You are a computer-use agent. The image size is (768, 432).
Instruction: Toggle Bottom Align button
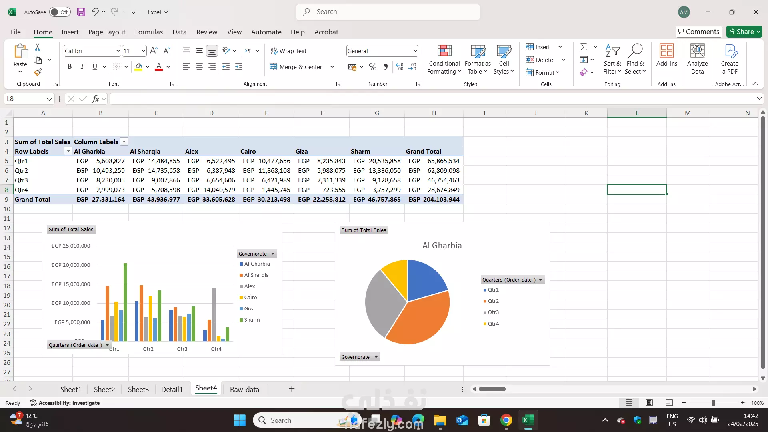pyautogui.click(x=212, y=51)
